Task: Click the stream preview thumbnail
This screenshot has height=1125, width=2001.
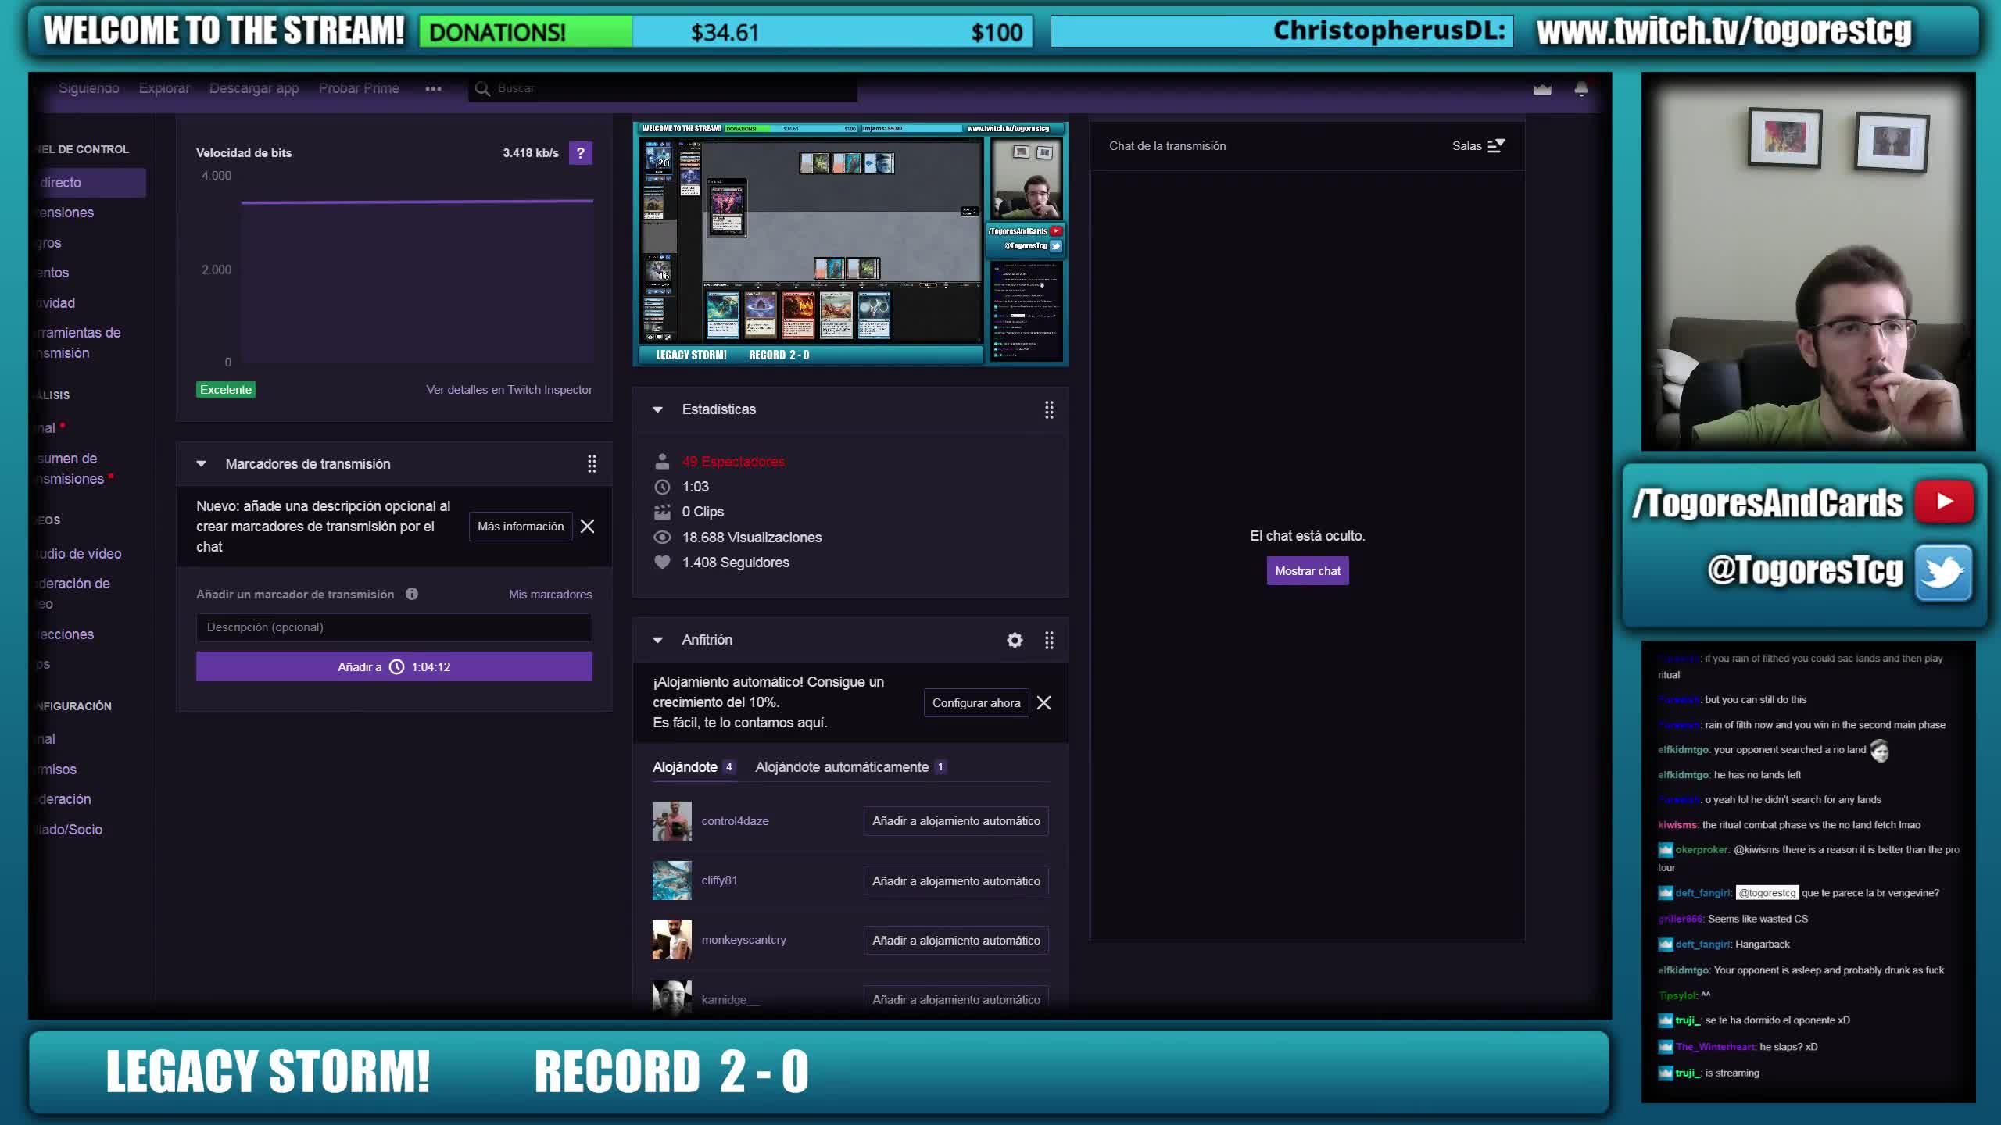Action: click(850, 244)
